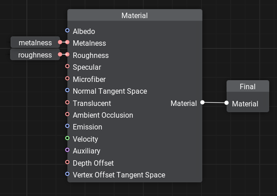The width and height of the screenshot is (277, 196).
Task: Select the roughness parameter node
Action: click(x=35, y=55)
